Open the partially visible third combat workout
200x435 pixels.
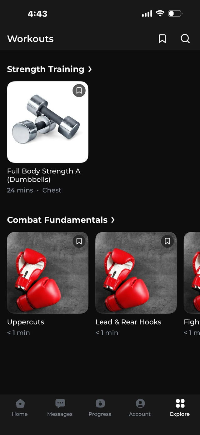(192, 273)
